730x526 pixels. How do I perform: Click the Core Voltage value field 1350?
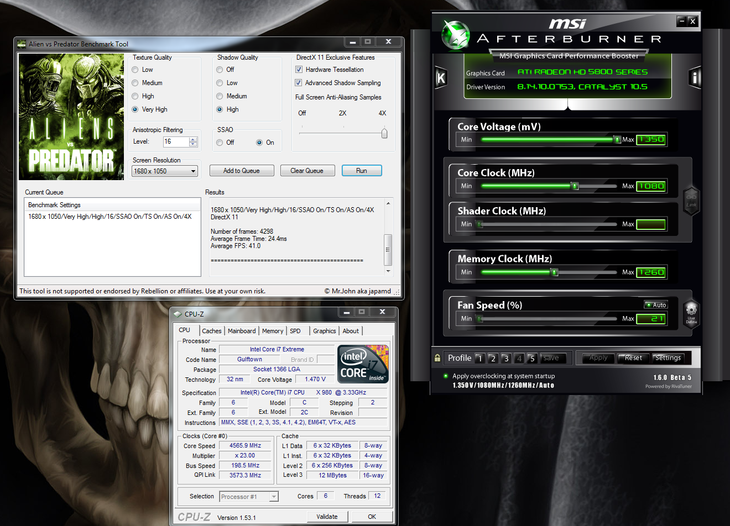pos(651,139)
